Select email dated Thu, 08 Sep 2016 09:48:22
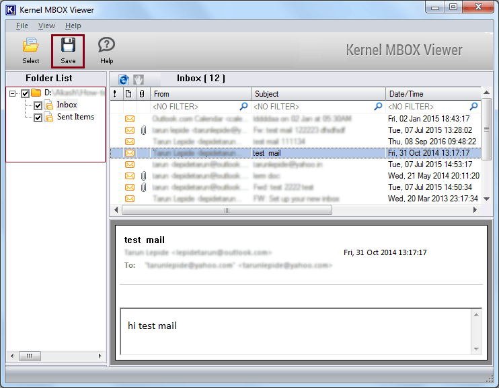Viewport: 499px width, 388px height. coord(295,142)
